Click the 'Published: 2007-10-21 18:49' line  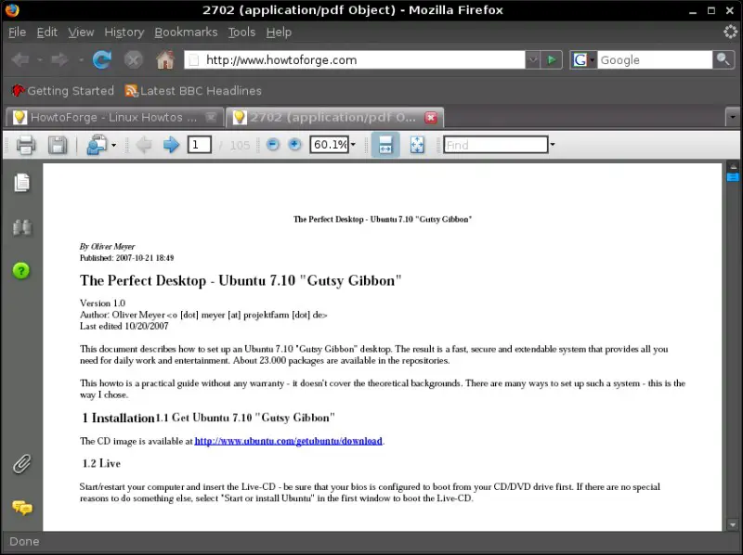(126, 258)
